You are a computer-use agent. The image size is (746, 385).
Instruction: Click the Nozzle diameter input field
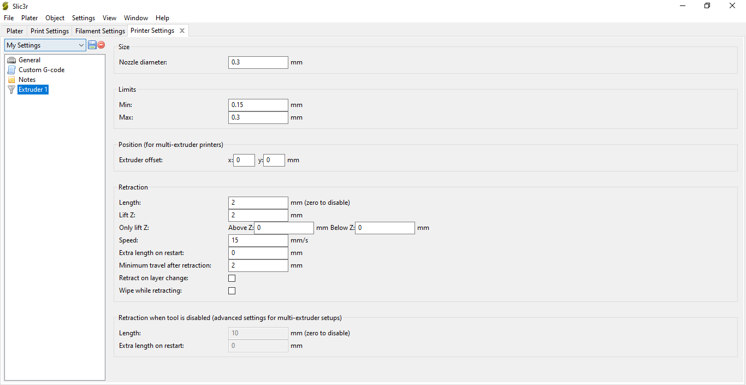tap(258, 62)
